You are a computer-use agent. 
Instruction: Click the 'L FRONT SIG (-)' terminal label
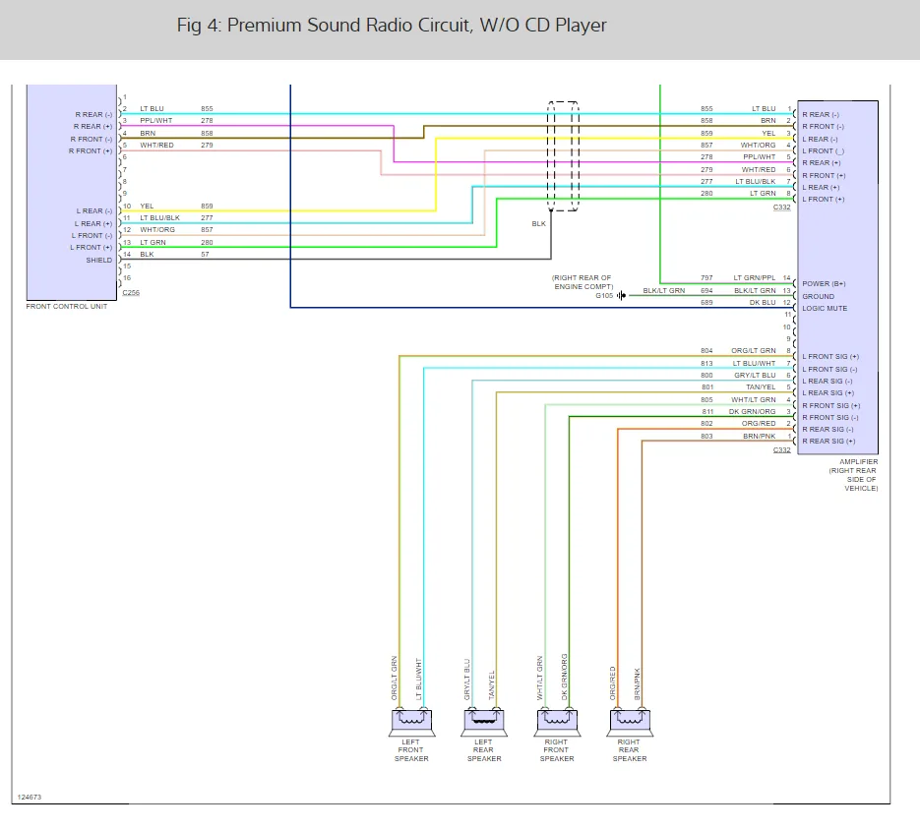click(x=829, y=370)
